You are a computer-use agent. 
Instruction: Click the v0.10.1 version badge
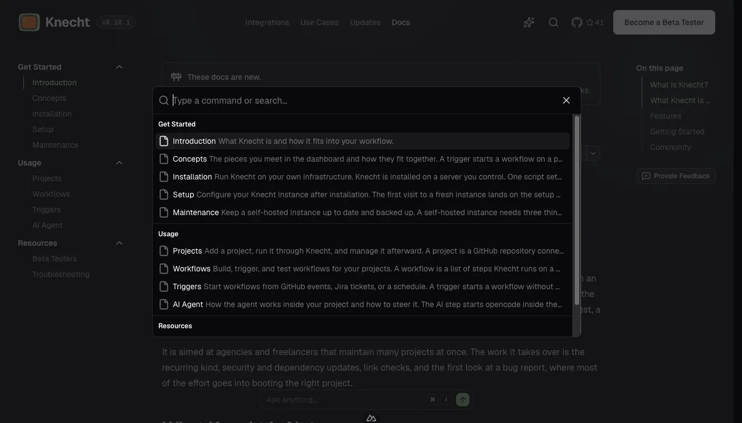116,22
